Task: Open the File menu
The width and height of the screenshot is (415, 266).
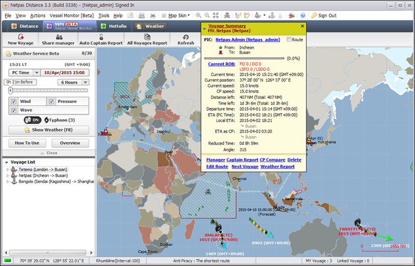Action: point(8,16)
